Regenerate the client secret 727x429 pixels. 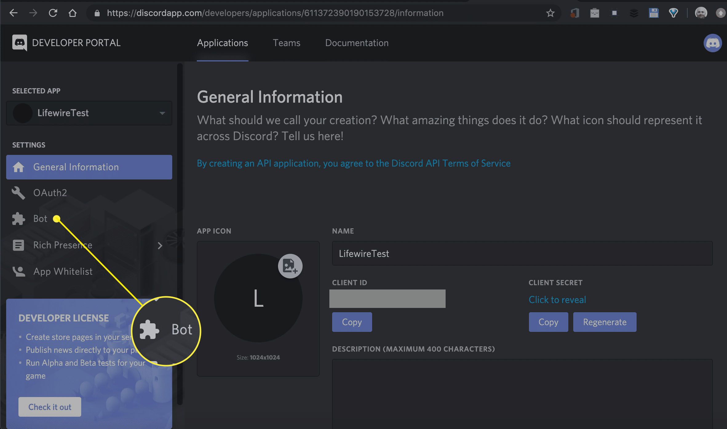coord(605,322)
